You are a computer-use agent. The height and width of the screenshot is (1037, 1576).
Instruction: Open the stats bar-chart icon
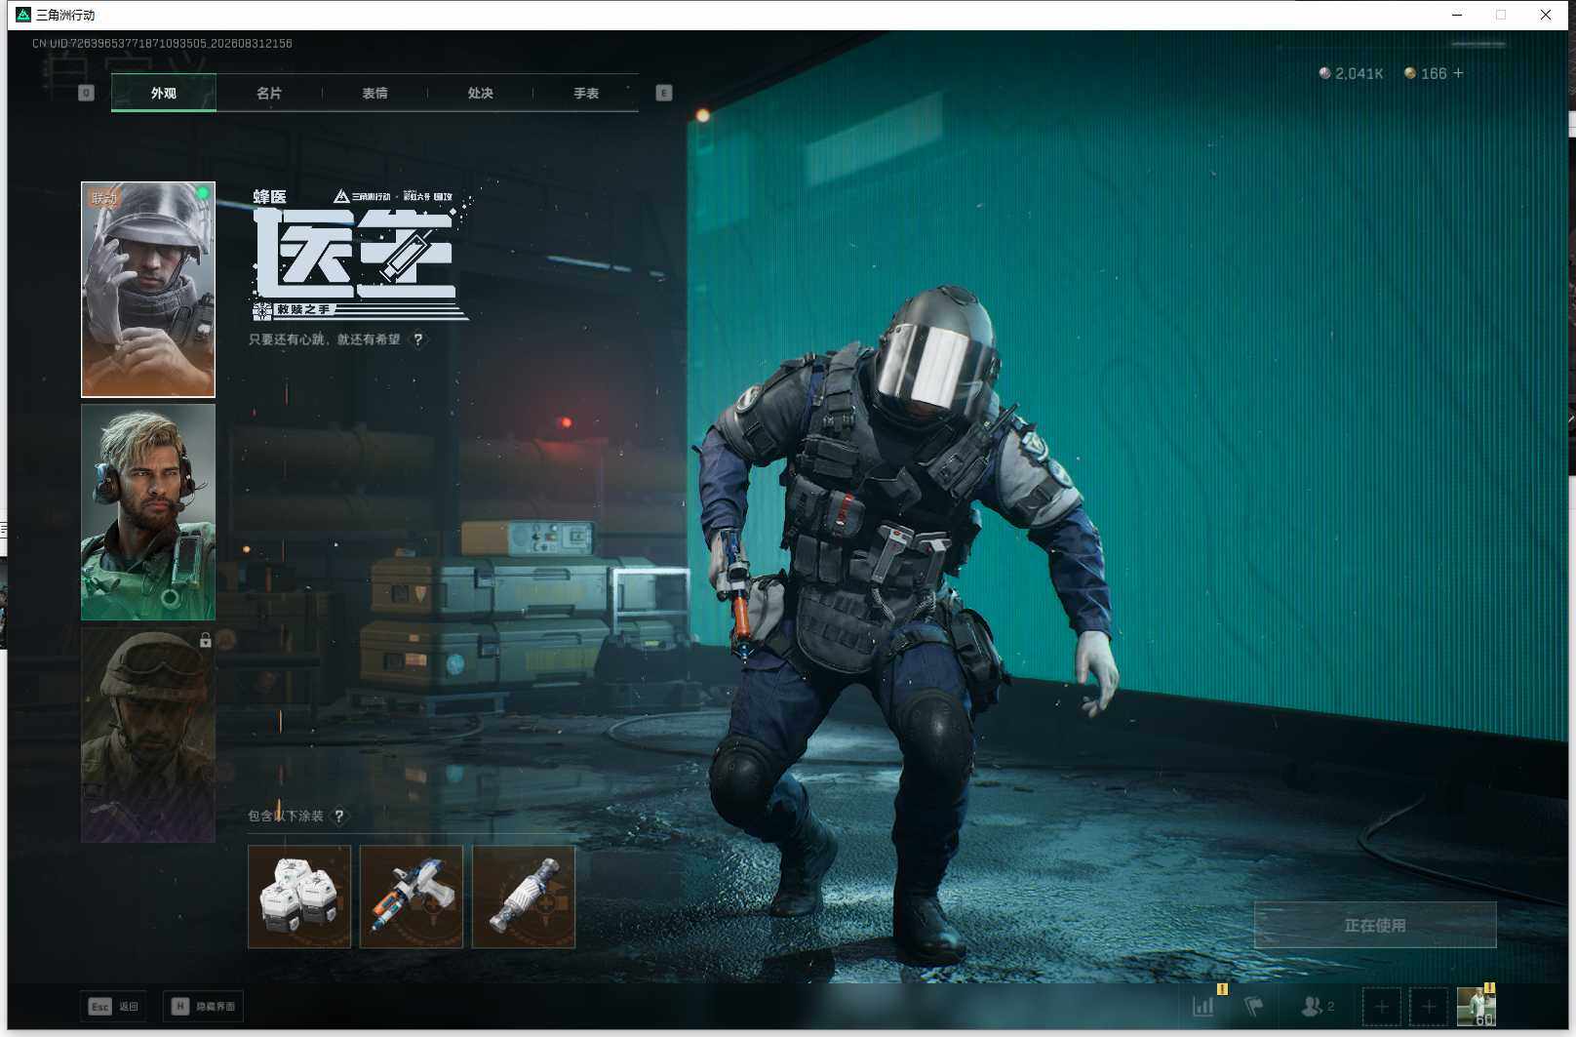[1204, 1006]
